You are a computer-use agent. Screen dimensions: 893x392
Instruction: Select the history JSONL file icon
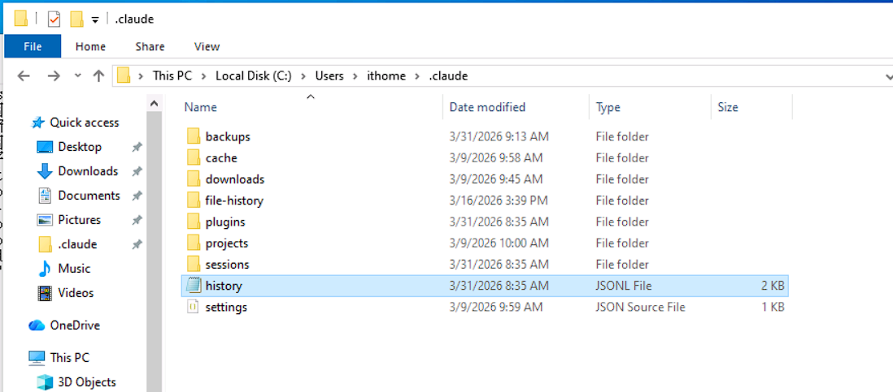tap(193, 286)
